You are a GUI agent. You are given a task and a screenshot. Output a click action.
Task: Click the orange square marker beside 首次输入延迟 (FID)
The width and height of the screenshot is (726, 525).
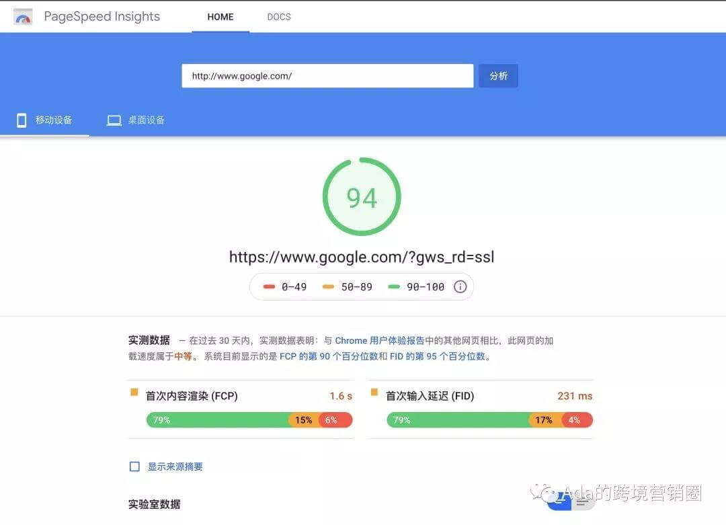[x=374, y=392]
